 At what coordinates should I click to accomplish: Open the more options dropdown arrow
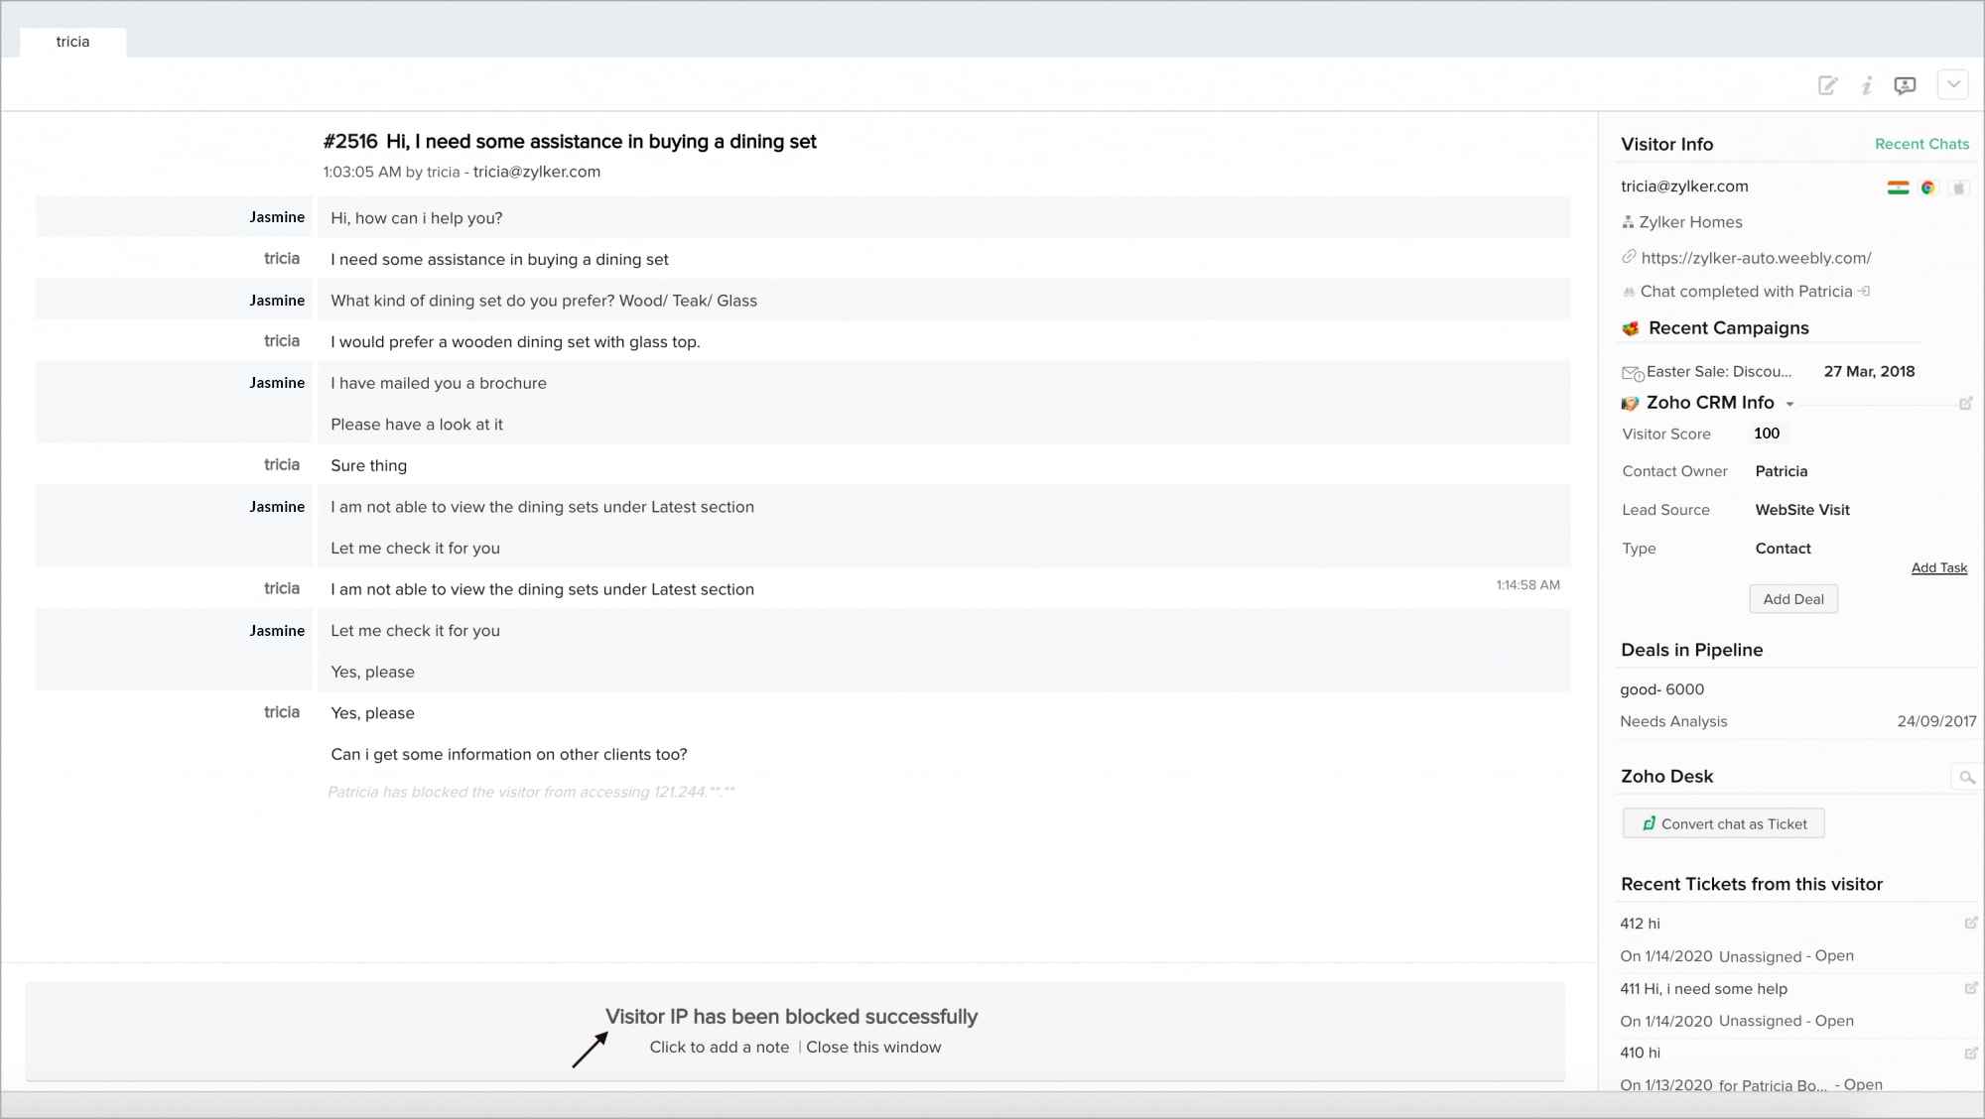[1953, 84]
